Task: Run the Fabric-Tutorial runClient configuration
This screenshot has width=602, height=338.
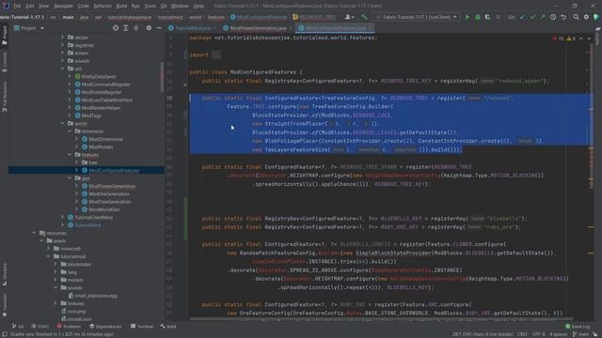Action: tap(467, 17)
